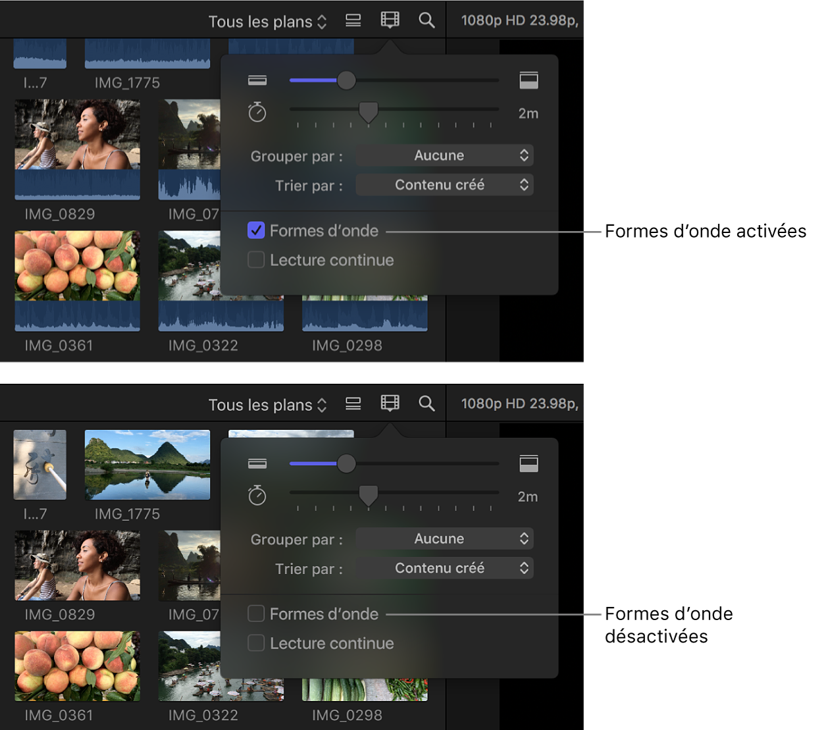Viewport: 830px width, 730px height.
Task: Select IMG_0298 waveform clip in top browser
Action: (x=365, y=313)
